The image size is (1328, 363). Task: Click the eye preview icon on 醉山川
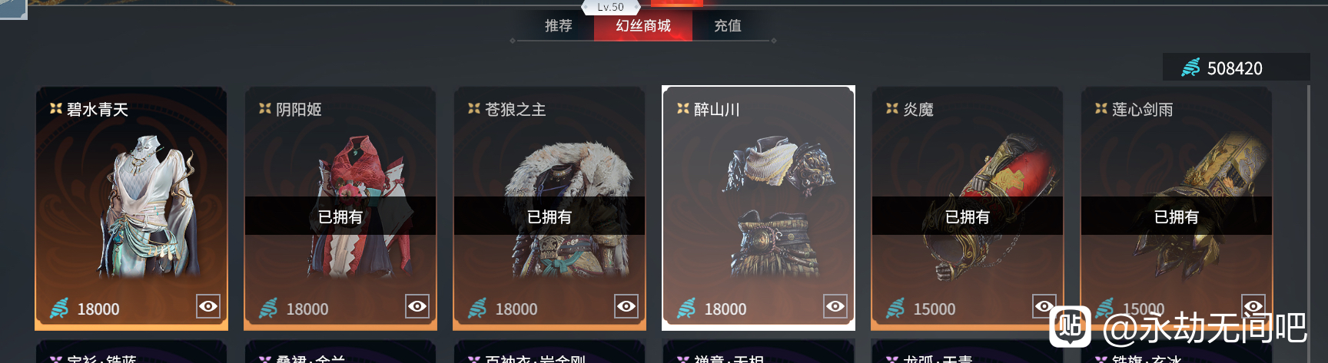pyautogui.click(x=835, y=306)
